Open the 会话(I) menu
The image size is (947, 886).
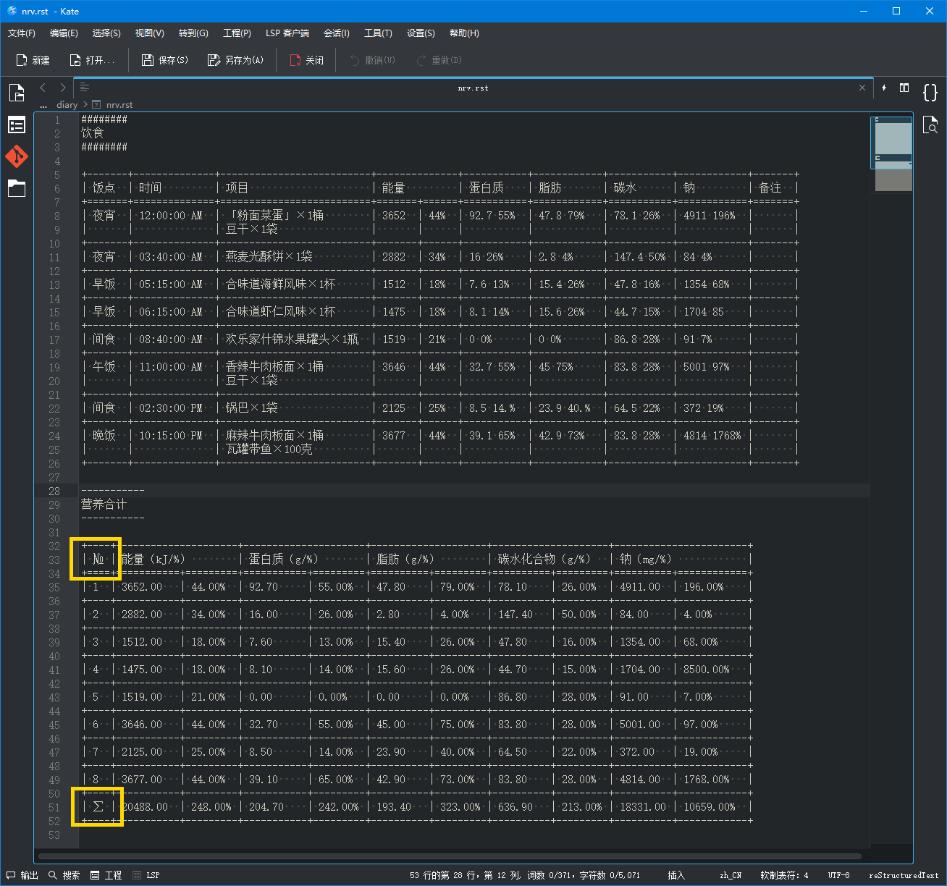(337, 33)
